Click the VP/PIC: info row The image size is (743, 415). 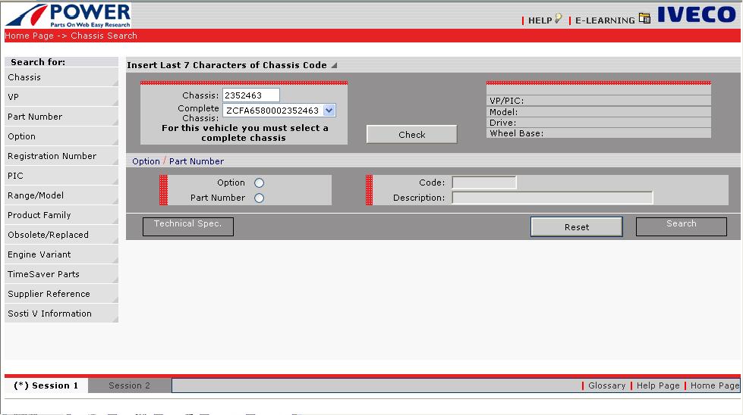(599, 101)
